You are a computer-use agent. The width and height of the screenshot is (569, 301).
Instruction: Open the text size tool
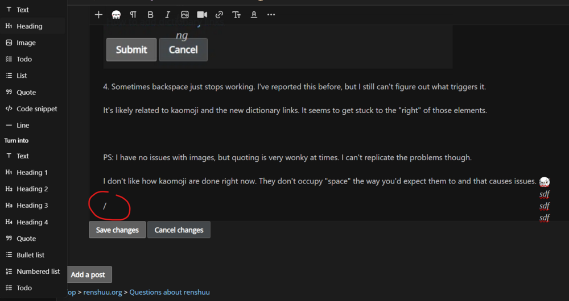(x=236, y=15)
